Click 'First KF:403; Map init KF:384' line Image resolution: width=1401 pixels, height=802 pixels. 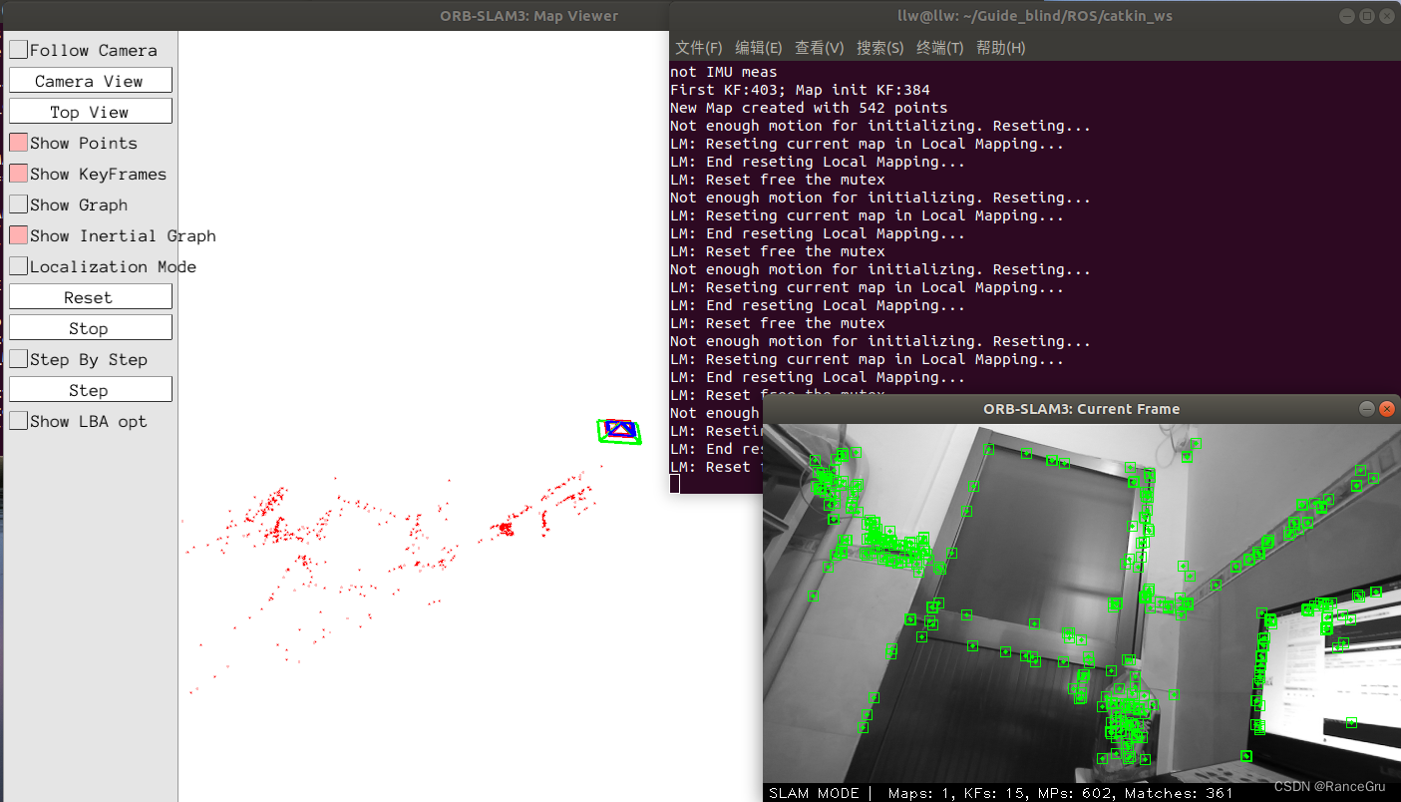pos(800,90)
